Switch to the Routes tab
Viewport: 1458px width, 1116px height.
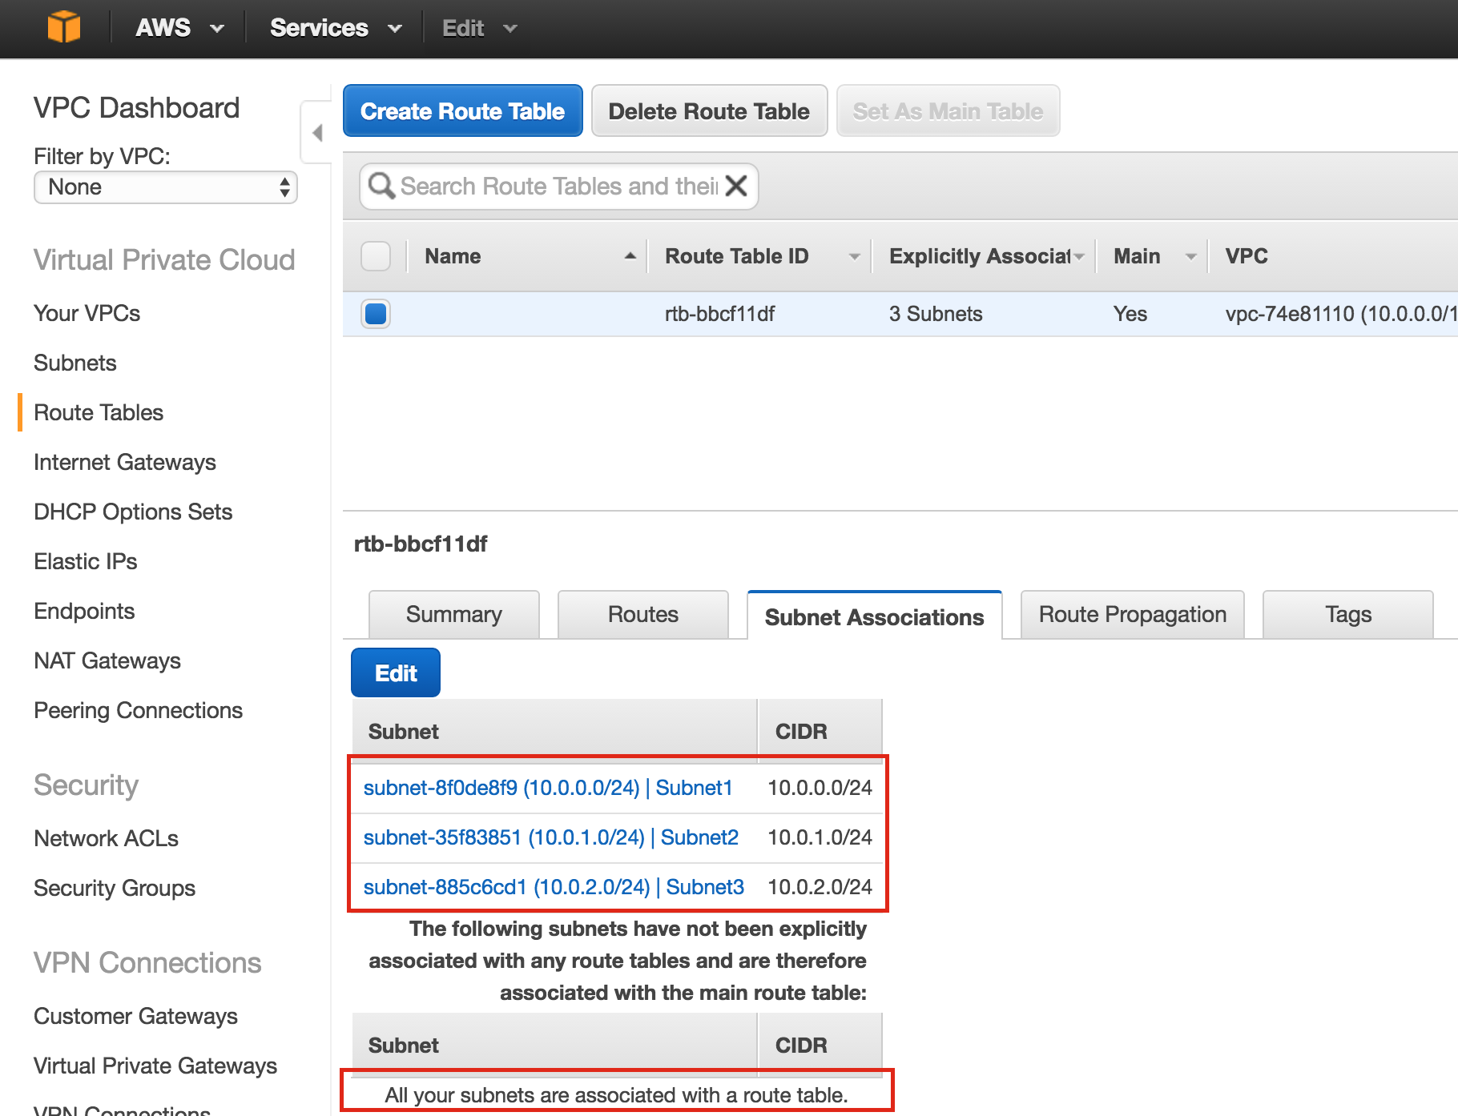click(643, 615)
